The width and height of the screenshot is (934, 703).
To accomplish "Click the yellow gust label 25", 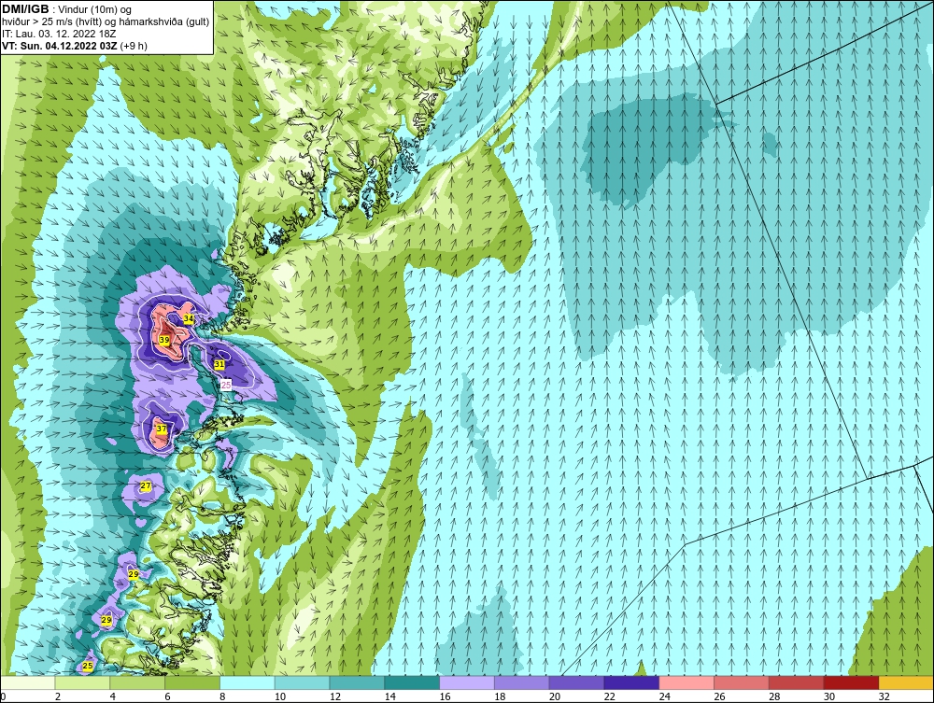I will (x=88, y=666).
